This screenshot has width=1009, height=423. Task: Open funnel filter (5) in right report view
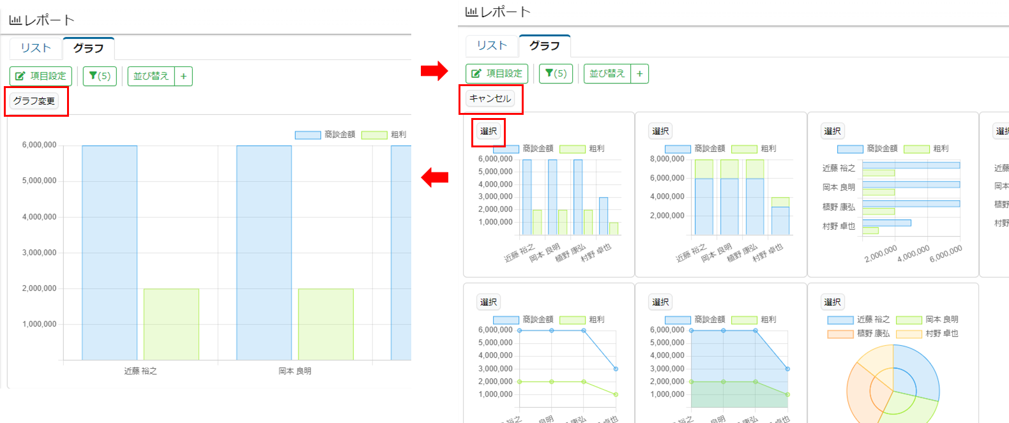[x=556, y=73]
